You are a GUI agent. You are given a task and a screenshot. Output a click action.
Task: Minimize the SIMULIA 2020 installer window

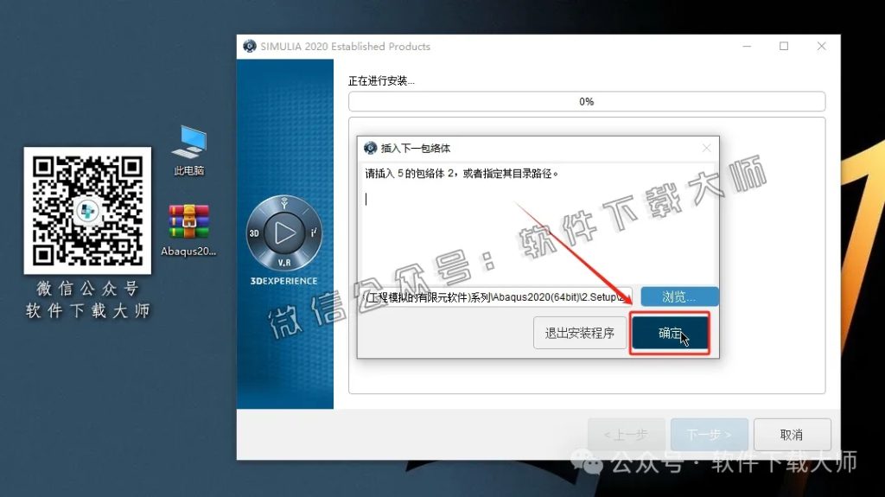[x=747, y=47]
